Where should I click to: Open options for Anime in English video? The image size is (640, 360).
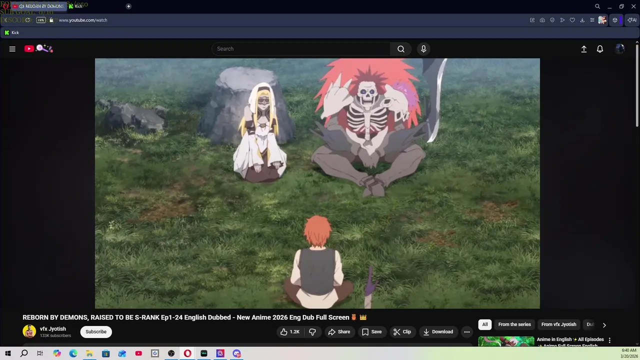pyautogui.click(x=609, y=340)
